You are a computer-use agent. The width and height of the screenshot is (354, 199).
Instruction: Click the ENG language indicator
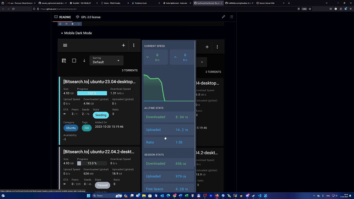328,196
